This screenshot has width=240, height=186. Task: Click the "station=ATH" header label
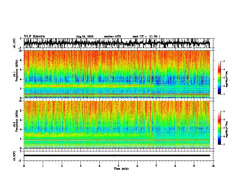pos(112,36)
